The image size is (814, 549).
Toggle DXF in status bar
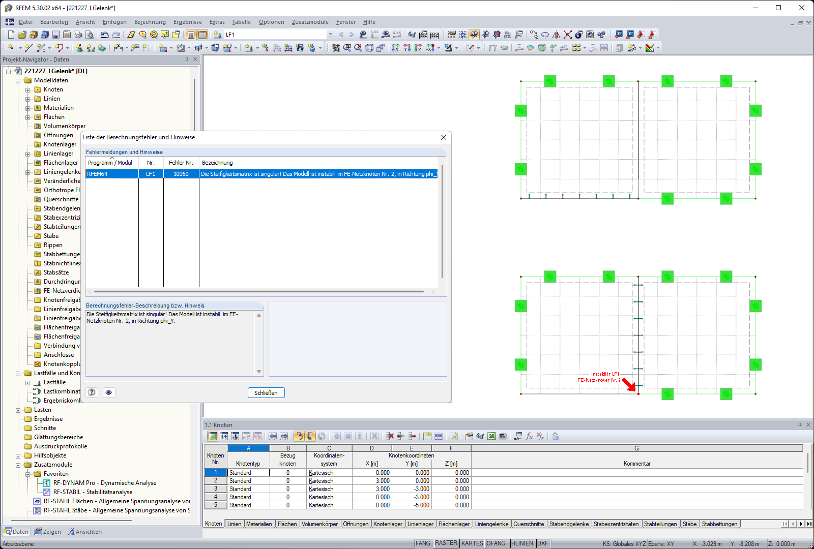click(x=543, y=543)
